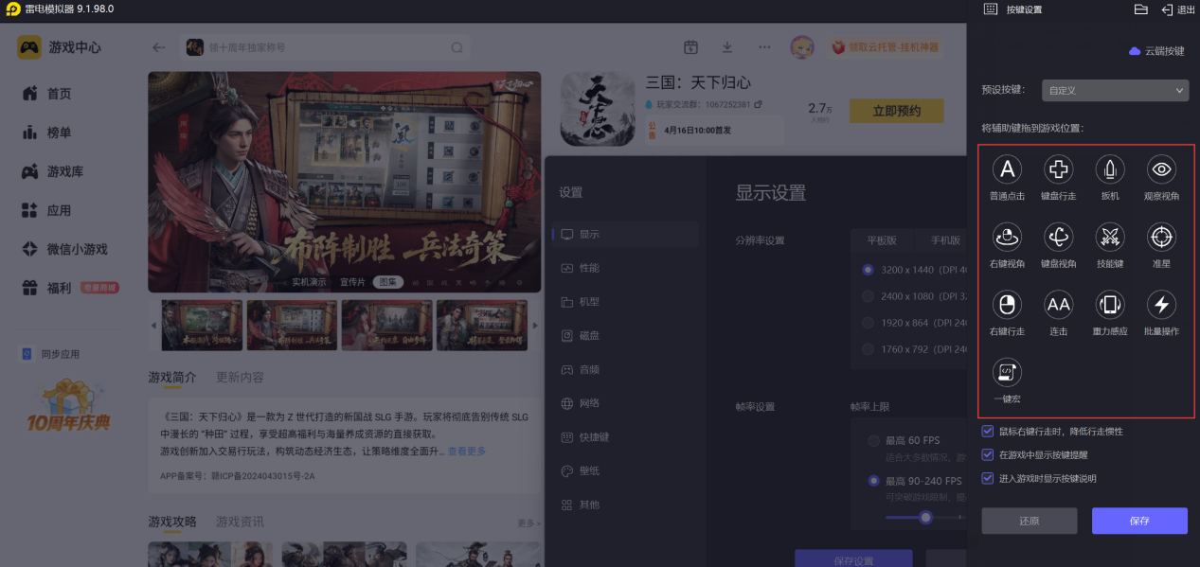Click the 云端按键 cloud keys link
This screenshot has height=567, width=1200.
tap(1157, 51)
